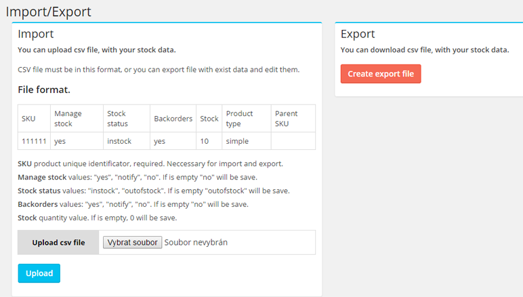Click the Backorders column header
This screenshot has height=297, width=523.
[172, 119]
